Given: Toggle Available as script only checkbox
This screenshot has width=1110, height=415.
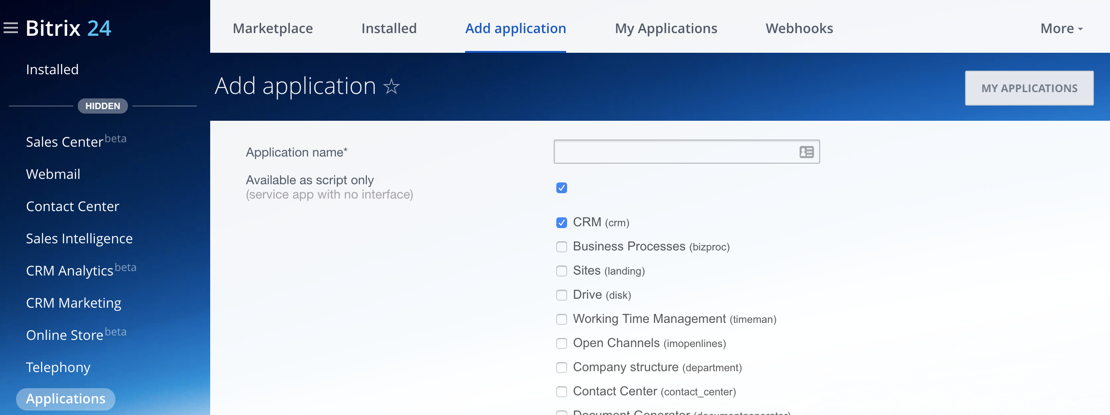Looking at the screenshot, I should [562, 188].
